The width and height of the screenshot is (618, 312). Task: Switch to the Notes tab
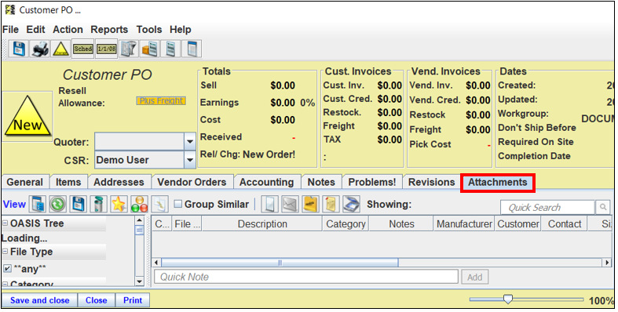tap(321, 182)
